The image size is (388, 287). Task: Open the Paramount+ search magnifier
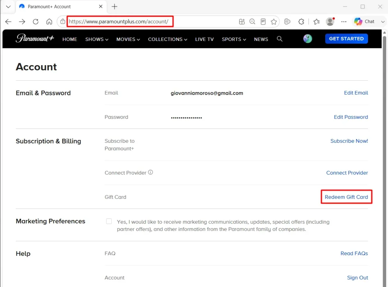(279, 39)
